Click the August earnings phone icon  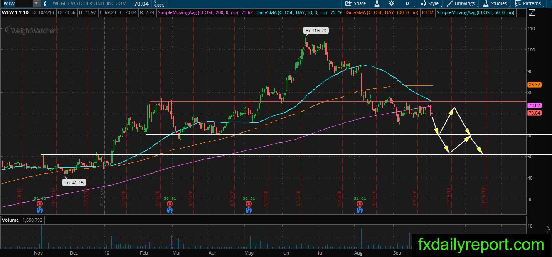tap(360, 204)
